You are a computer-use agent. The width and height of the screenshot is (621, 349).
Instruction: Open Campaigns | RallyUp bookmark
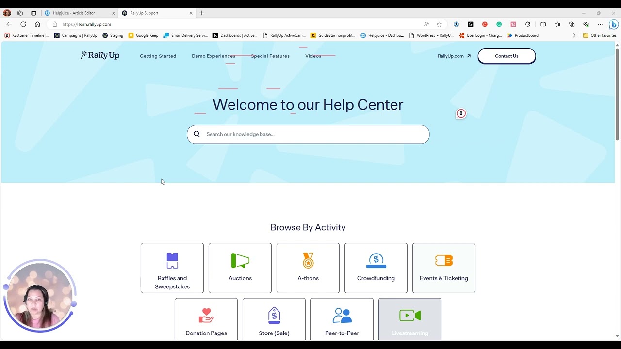click(76, 35)
